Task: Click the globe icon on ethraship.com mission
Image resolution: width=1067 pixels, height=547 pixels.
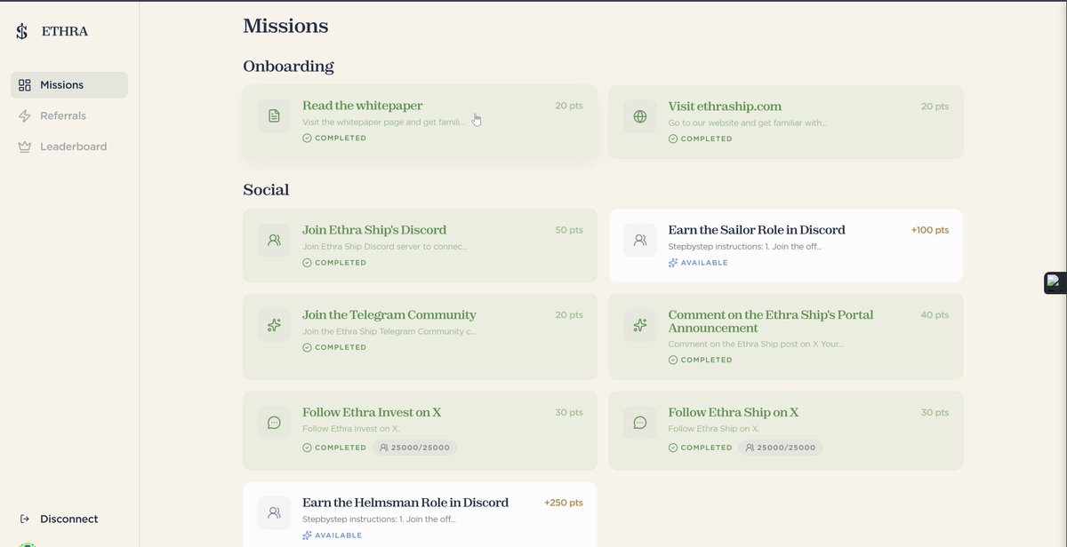Action: click(640, 116)
